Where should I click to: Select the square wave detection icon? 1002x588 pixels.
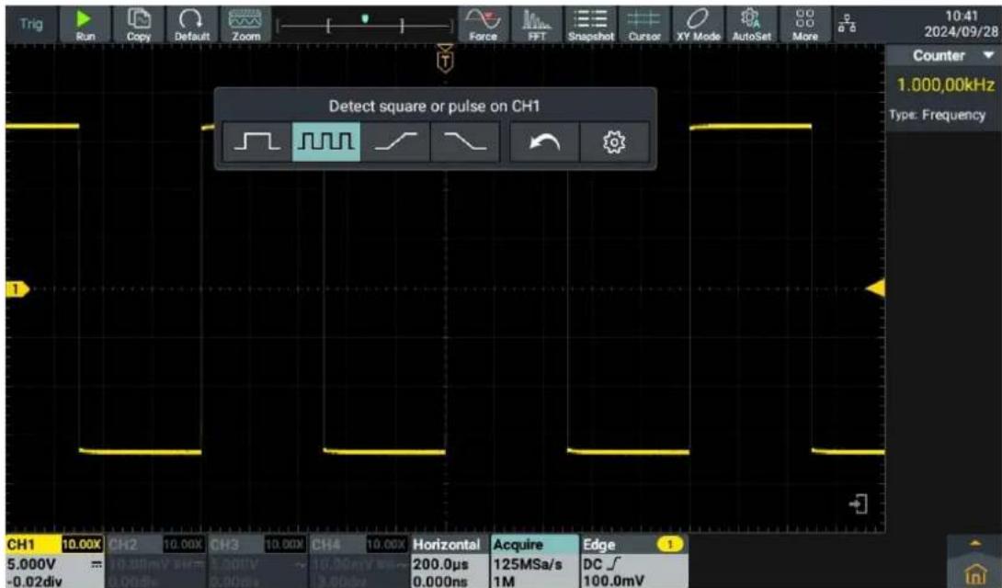(326, 141)
